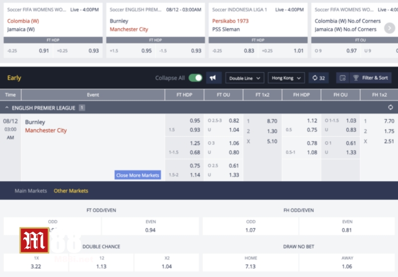Click Double Chance 12 odds 1.13

[x=101, y=263]
